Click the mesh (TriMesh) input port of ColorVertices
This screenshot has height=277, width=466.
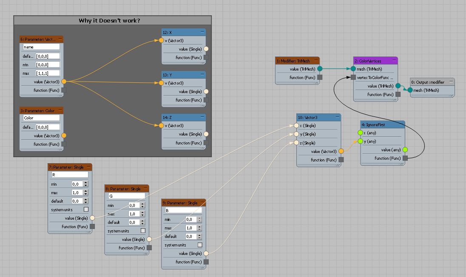click(353, 69)
